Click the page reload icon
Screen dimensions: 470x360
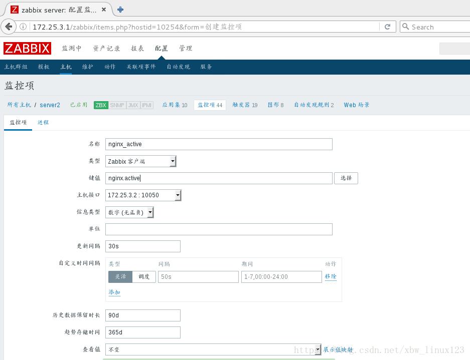pos(387,27)
